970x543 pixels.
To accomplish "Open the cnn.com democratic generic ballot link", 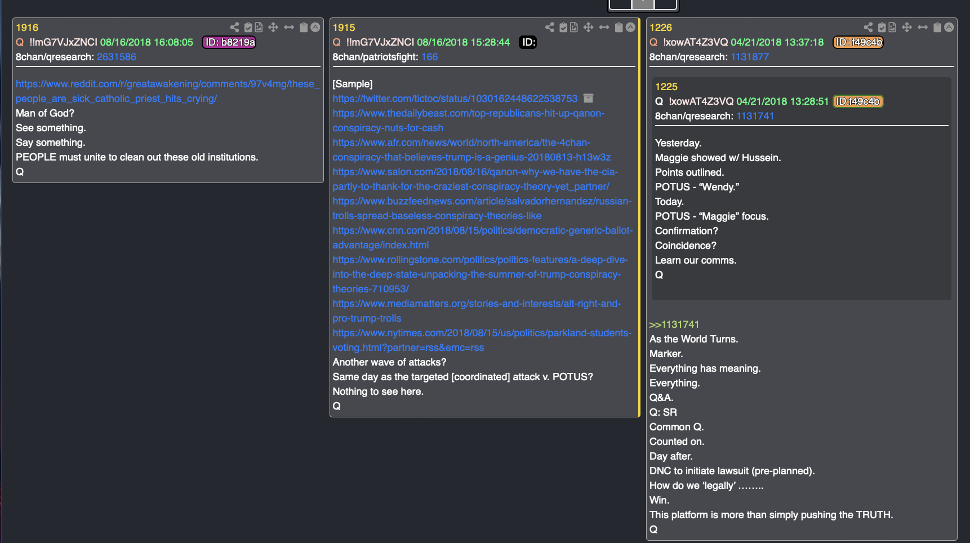I will [482, 238].
